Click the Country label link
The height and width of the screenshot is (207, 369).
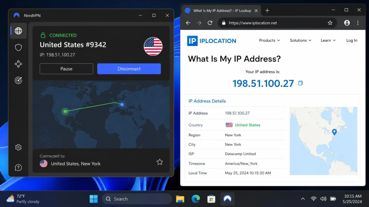[x=196, y=125]
